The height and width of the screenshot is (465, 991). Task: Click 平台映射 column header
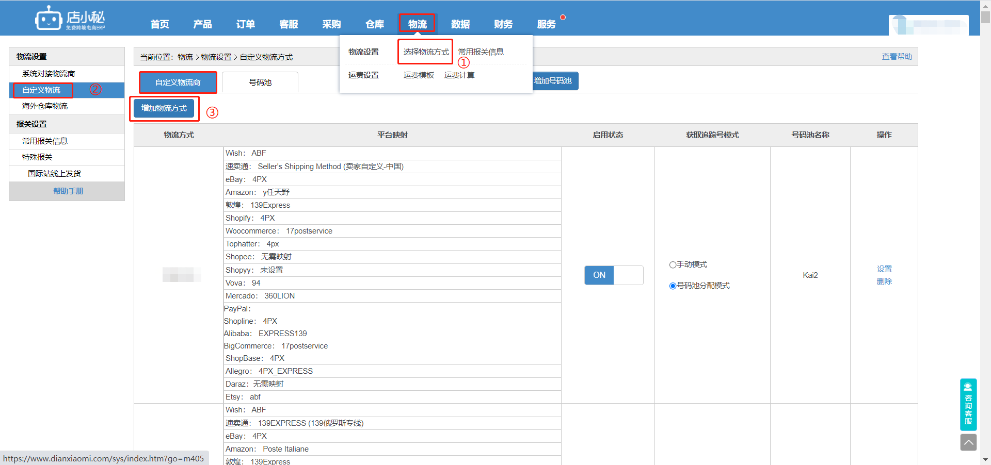392,135
